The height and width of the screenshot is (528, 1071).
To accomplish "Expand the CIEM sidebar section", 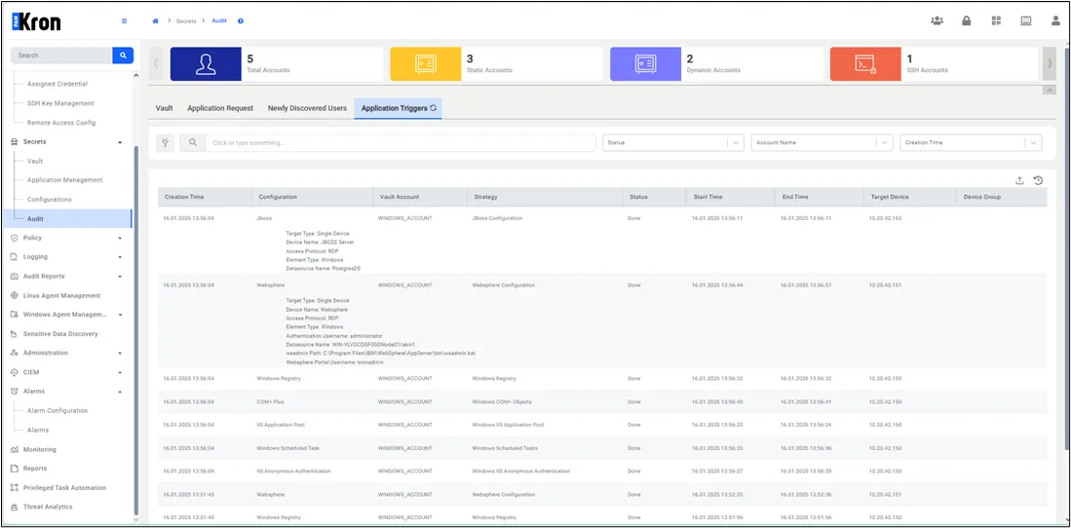I will 120,372.
